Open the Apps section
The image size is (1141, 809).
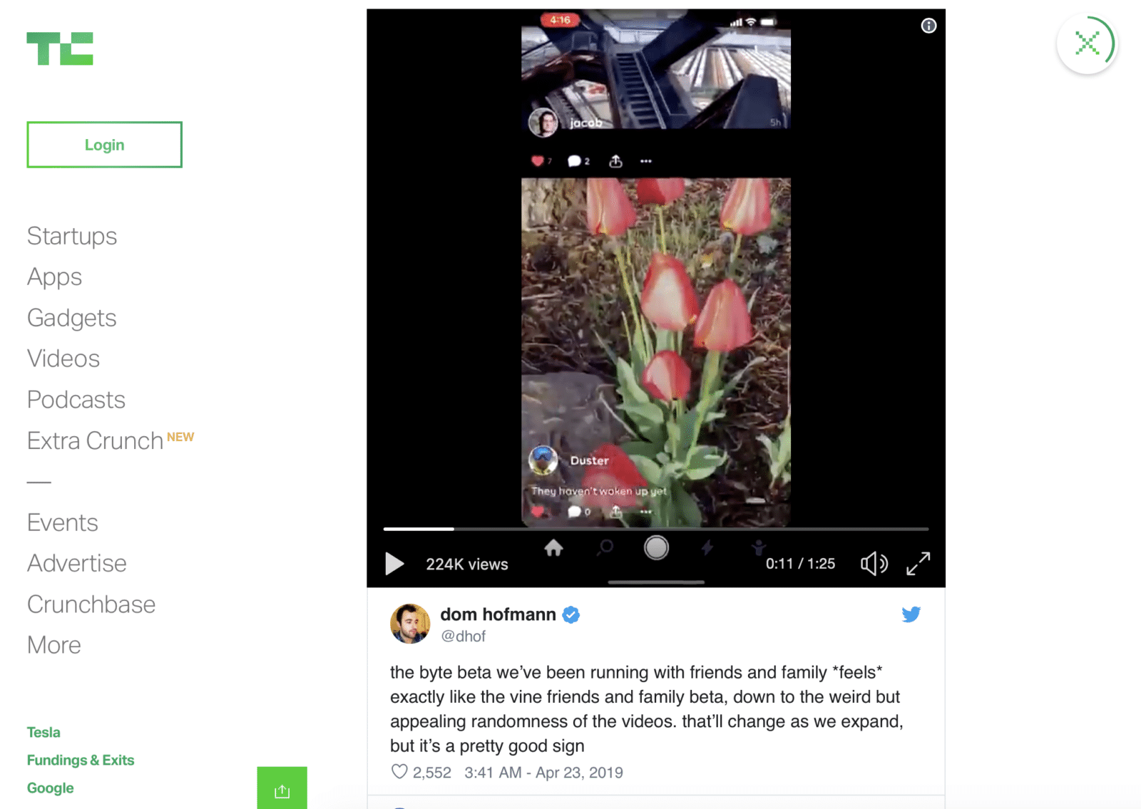55,277
